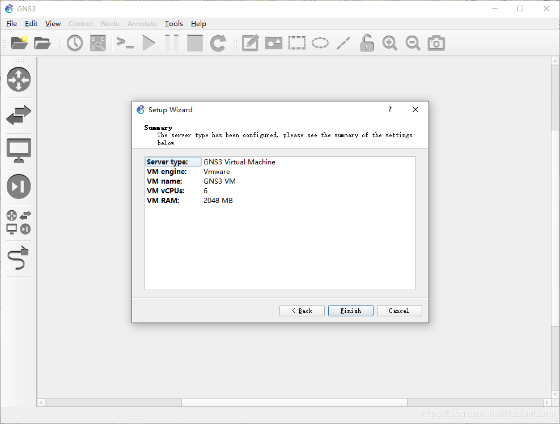Browse end devices monitor icon

[x=19, y=151]
